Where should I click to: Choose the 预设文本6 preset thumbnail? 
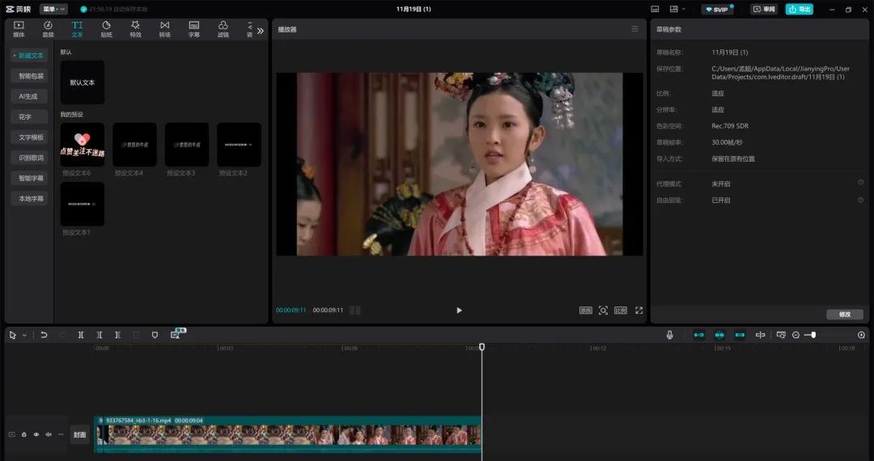(x=83, y=145)
